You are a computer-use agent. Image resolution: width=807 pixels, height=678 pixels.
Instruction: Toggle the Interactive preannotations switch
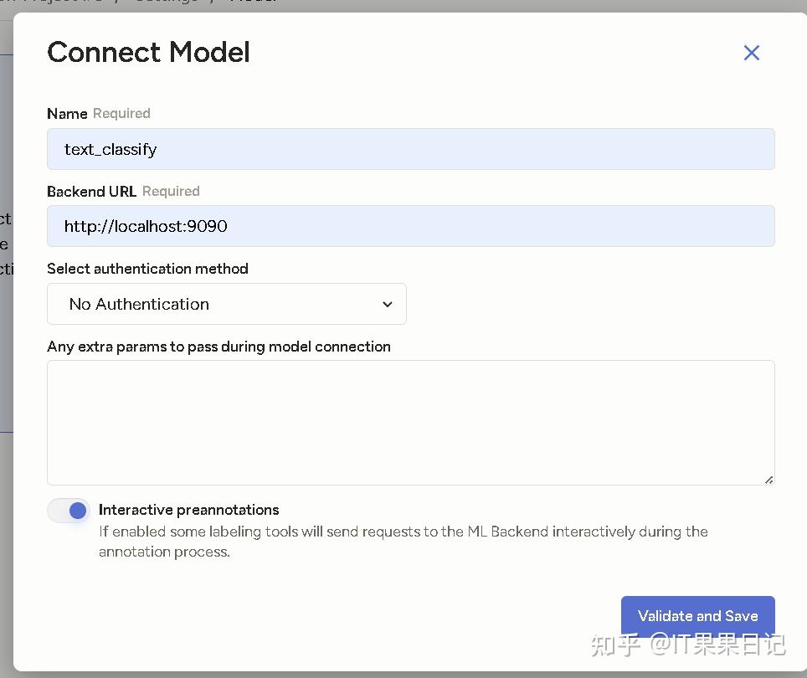tap(69, 511)
